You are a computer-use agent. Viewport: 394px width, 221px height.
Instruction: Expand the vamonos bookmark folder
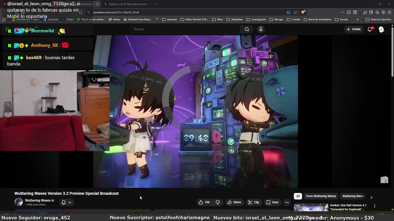click(x=169, y=19)
